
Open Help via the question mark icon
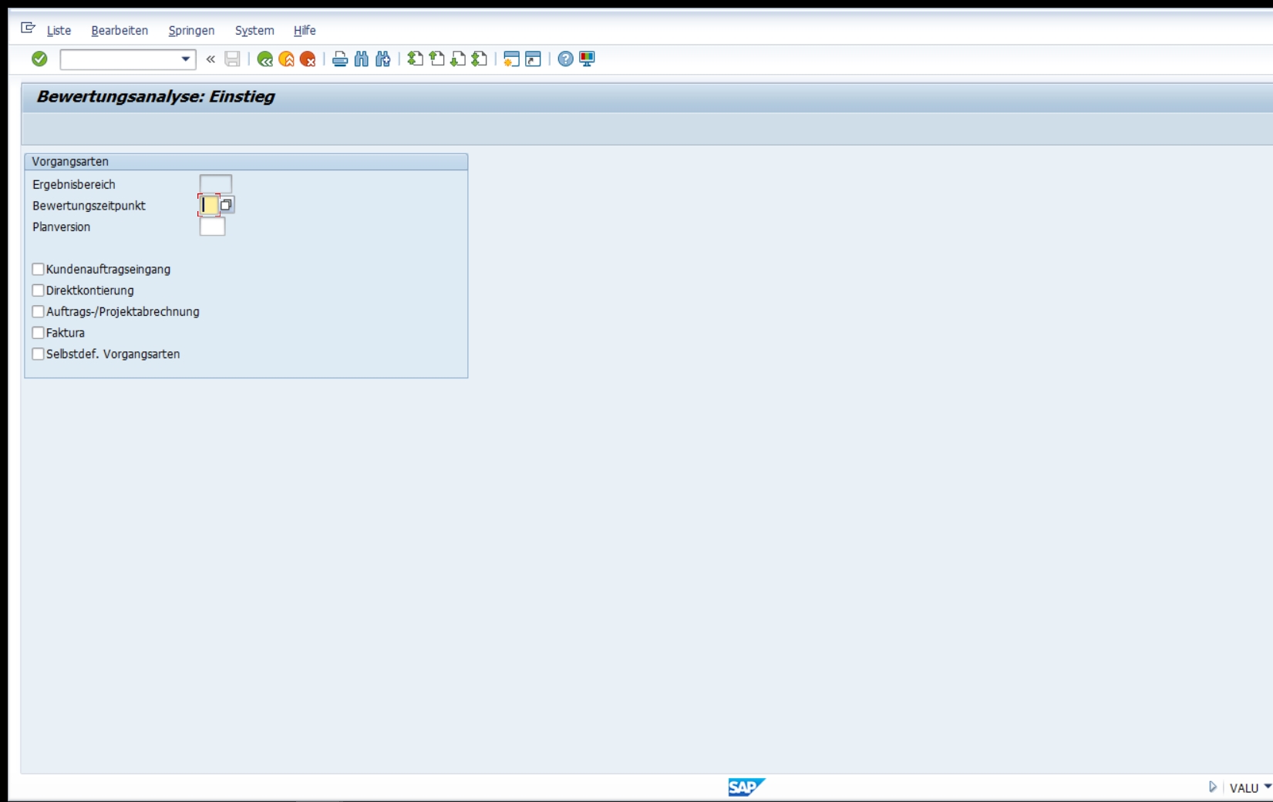pyautogui.click(x=565, y=59)
